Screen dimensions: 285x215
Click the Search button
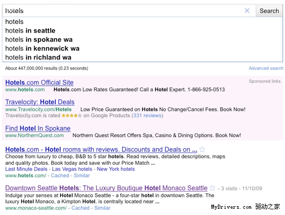point(269,11)
